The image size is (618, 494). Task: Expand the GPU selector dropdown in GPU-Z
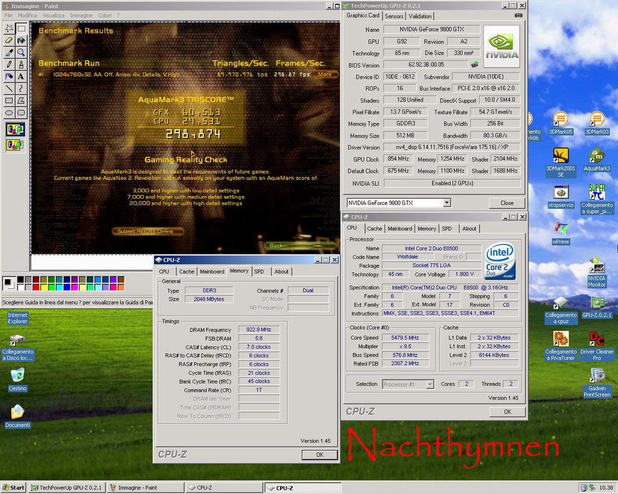pos(447,203)
